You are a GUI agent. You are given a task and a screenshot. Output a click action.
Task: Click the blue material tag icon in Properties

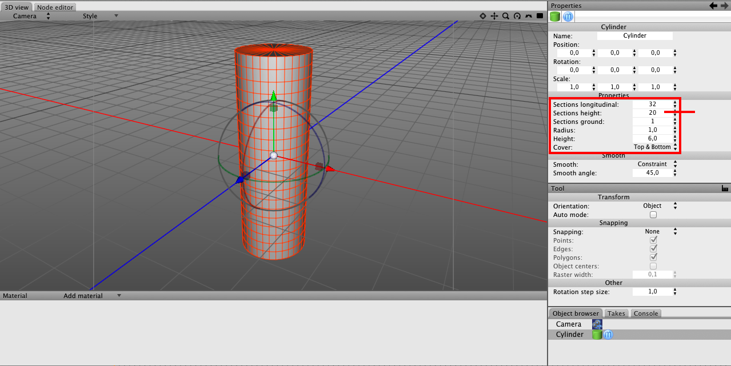click(568, 17)
